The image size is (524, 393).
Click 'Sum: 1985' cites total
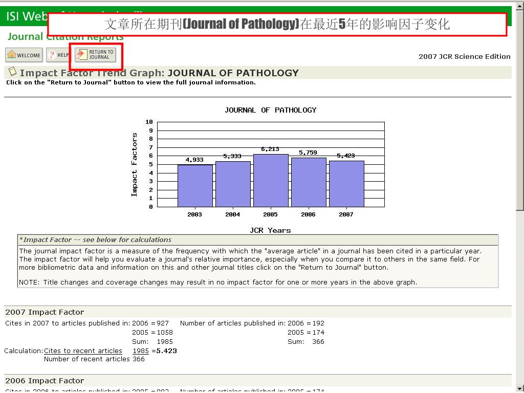pos(152,341)
